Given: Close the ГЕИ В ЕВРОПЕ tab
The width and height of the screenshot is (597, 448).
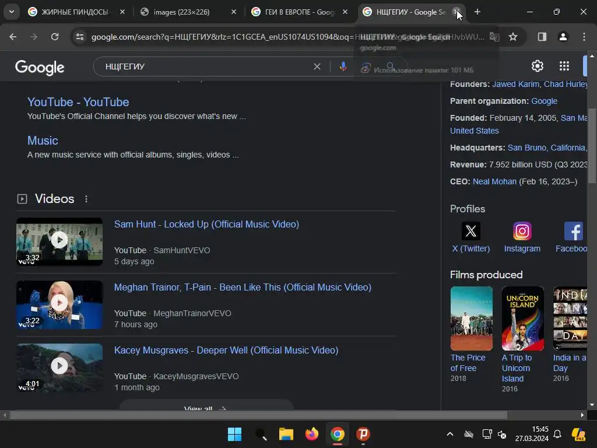Looking at the screenshot, I should point(345,12).
